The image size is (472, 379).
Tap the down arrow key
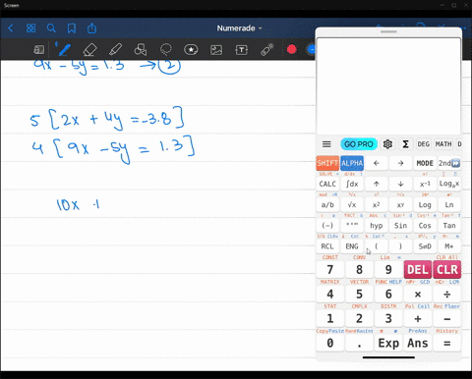[x=400, y=184]
